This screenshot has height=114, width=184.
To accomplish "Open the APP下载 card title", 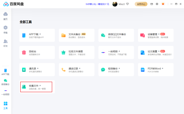I will click(34, 34).
